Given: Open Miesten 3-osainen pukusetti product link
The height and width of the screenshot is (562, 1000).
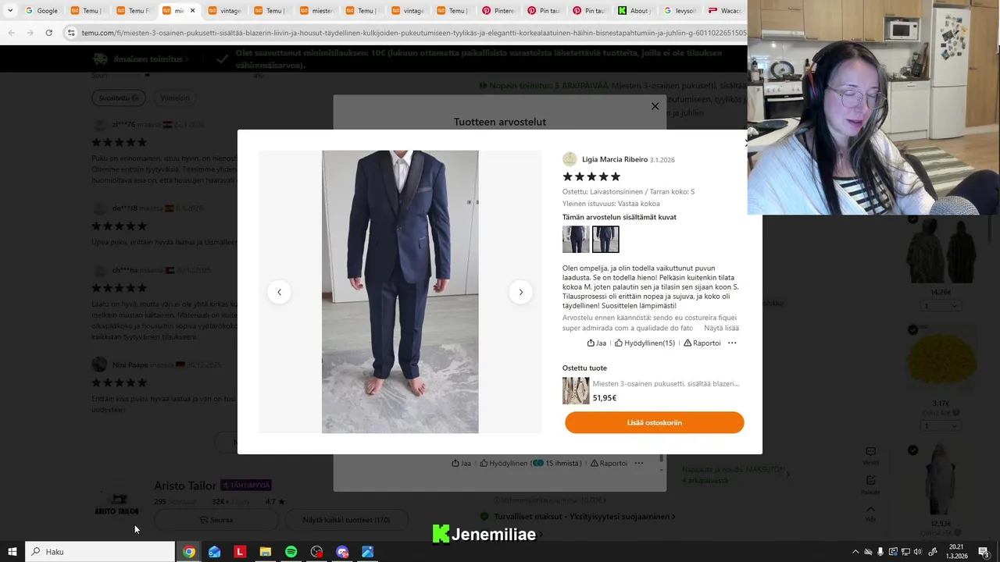Looking at the screenshot, I should click(x=666, y=383).
